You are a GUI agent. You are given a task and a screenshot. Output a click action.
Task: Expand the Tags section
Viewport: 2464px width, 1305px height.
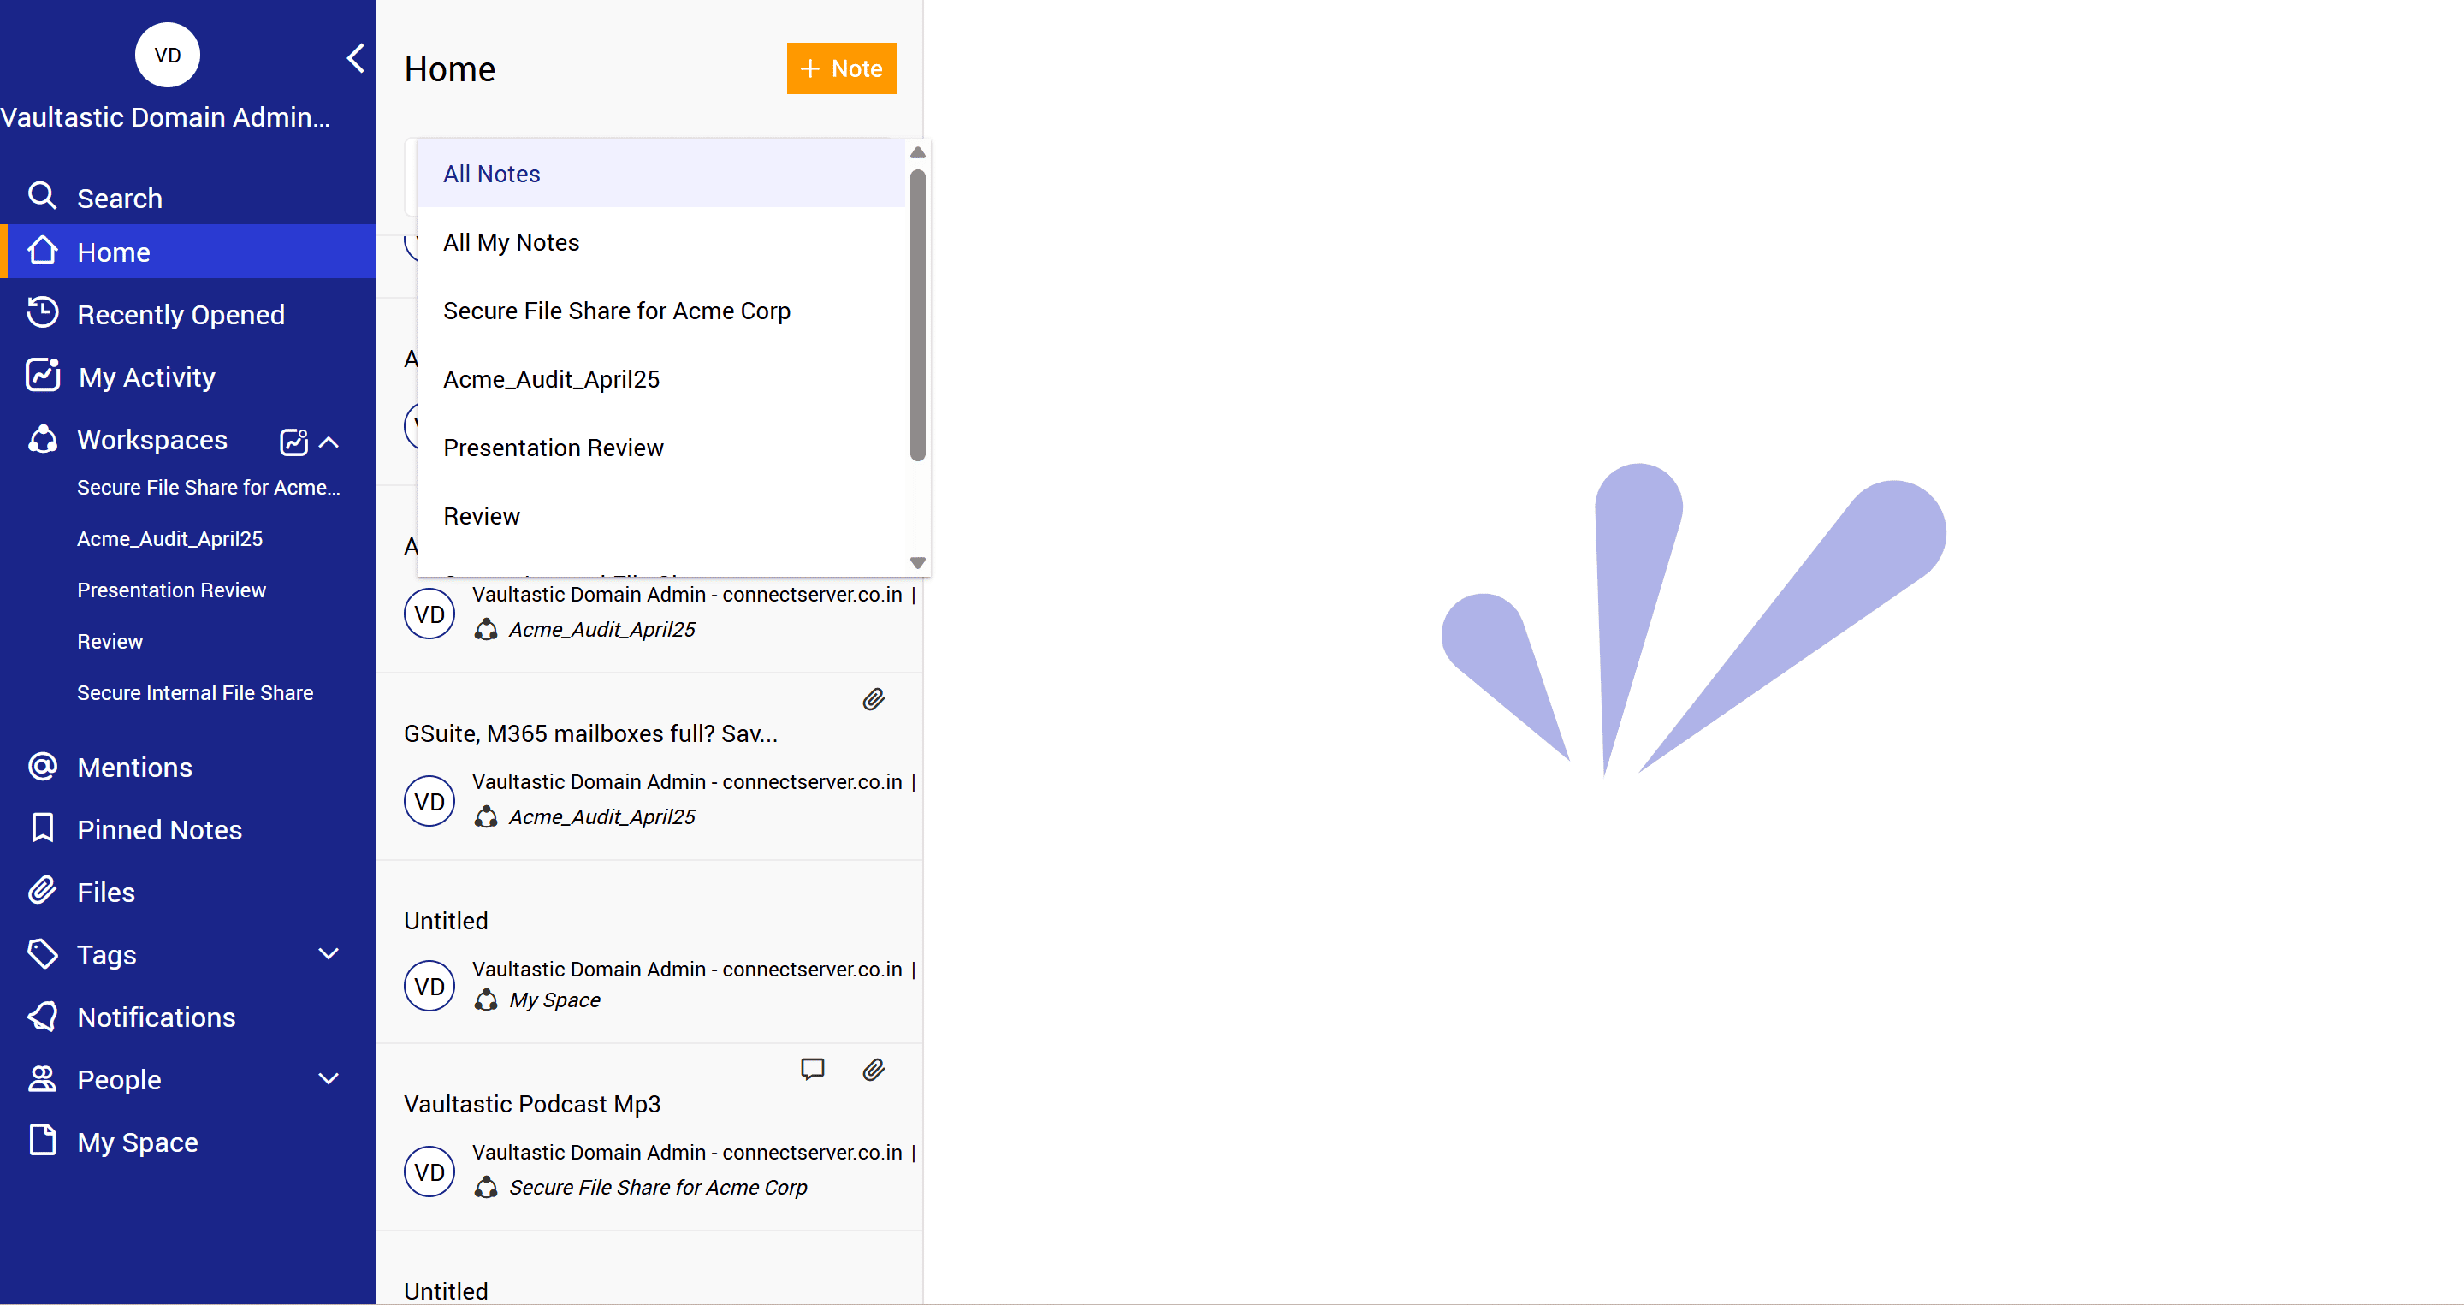point(328,953)
